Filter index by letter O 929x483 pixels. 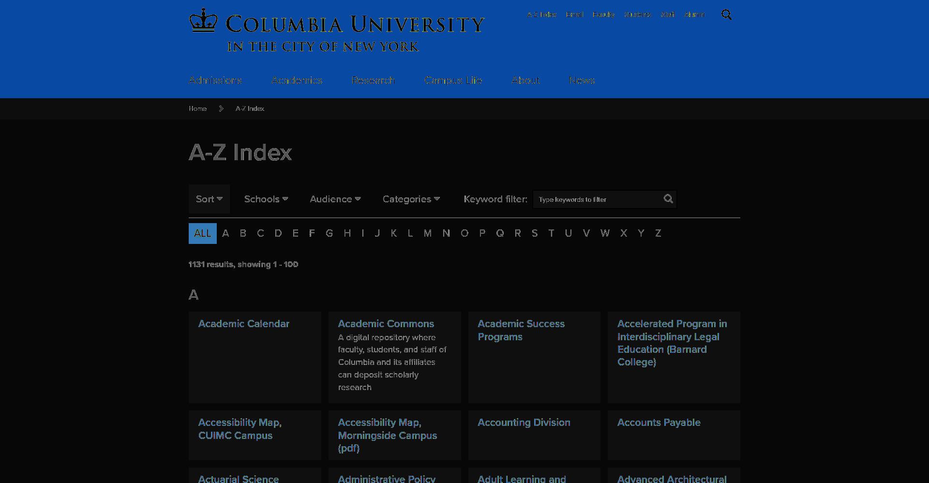coord(464,233)
